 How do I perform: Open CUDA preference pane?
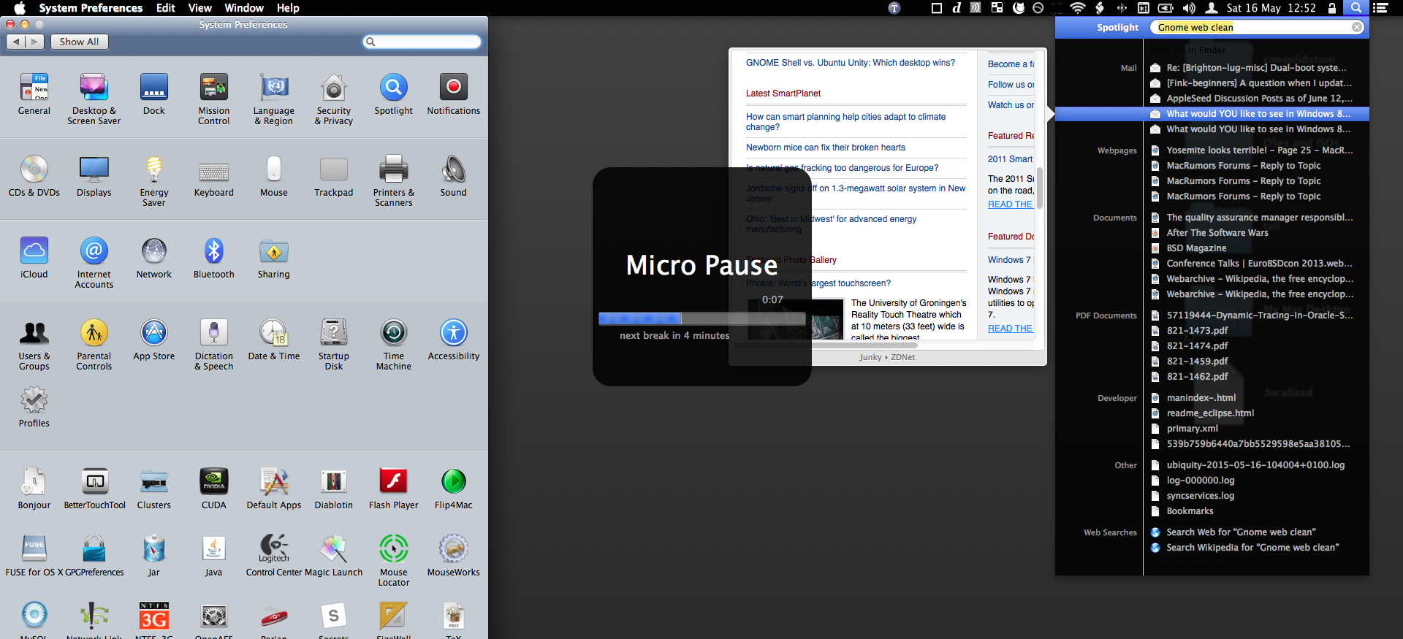point(214,489)
